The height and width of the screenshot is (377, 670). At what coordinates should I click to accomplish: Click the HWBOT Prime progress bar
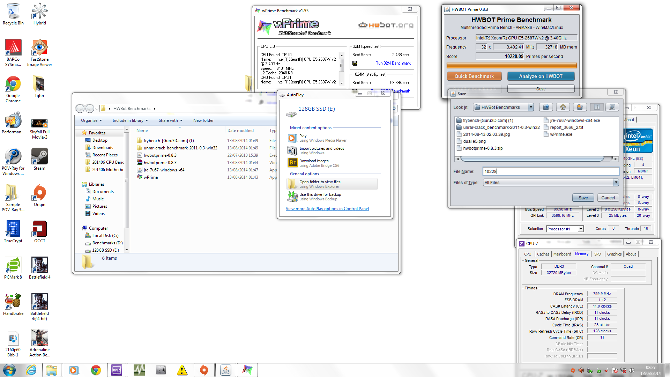pyautogui.click(x=512, y=65)
